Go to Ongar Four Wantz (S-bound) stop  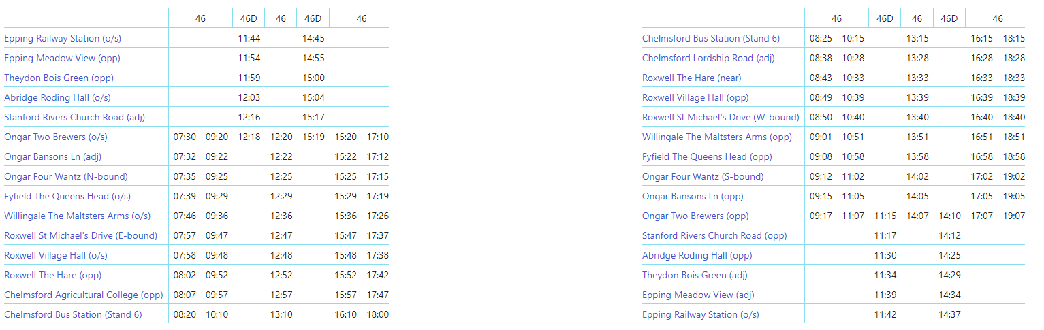coord(703,176)
